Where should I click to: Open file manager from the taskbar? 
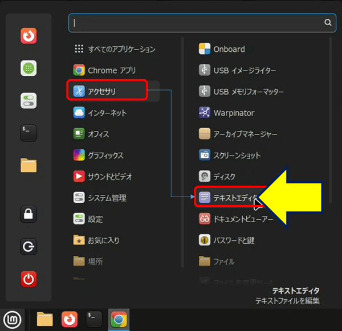click(44, 320)
